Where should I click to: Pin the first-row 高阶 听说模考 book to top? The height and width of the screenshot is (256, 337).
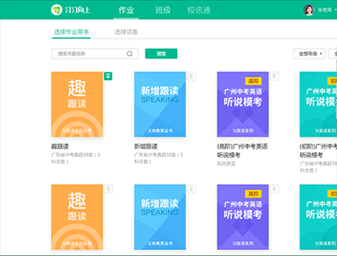tap(274, 76)
